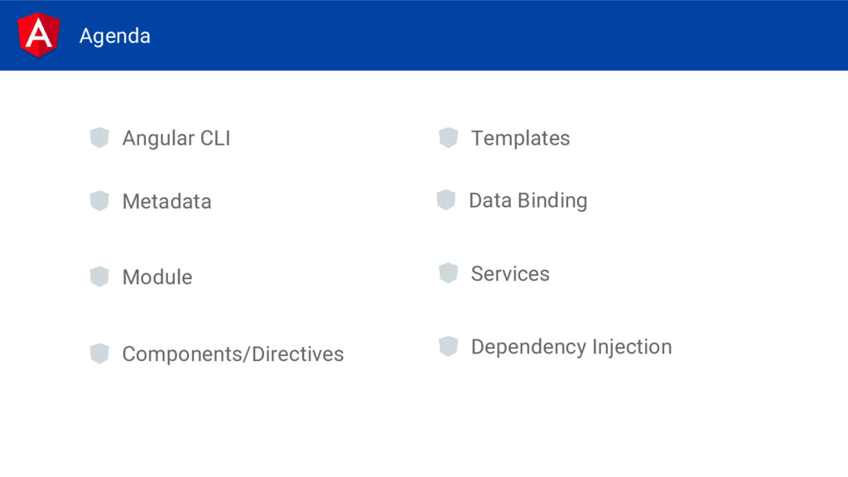Select the Angular CLI agenda item

(x=176, y=138)
